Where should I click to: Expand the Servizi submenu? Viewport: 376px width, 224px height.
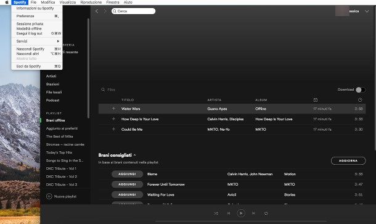(37, 41)
